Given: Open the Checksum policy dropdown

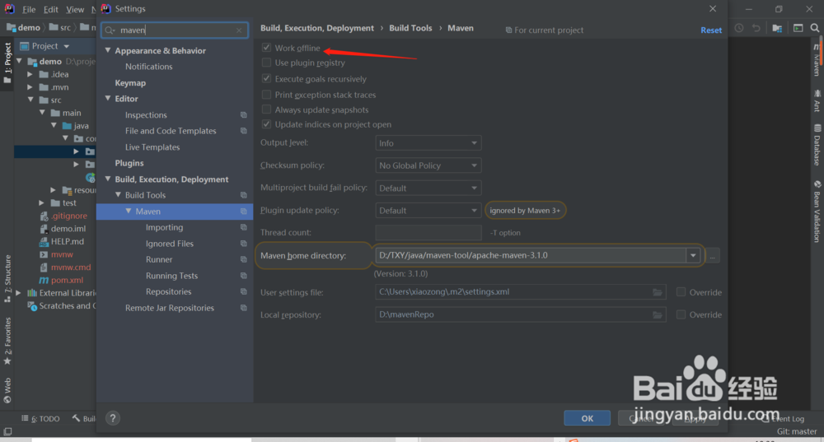Looking at the screenshot, I should (x=428, y=165).
